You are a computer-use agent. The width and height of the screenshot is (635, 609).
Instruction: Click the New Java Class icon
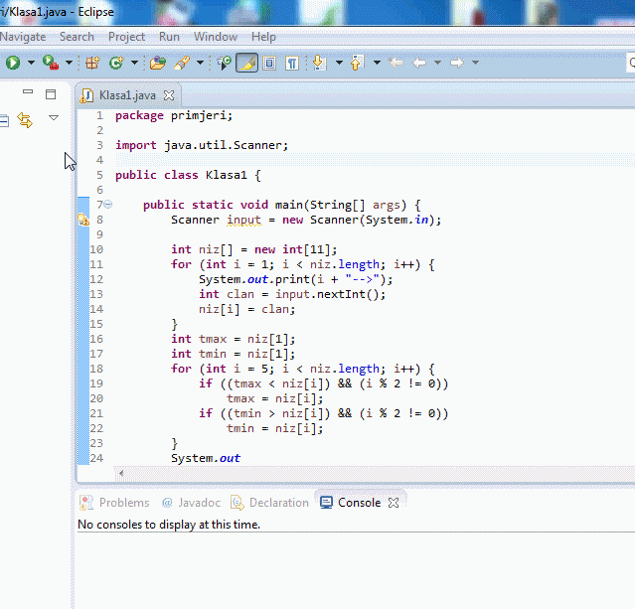coord(116,63)
